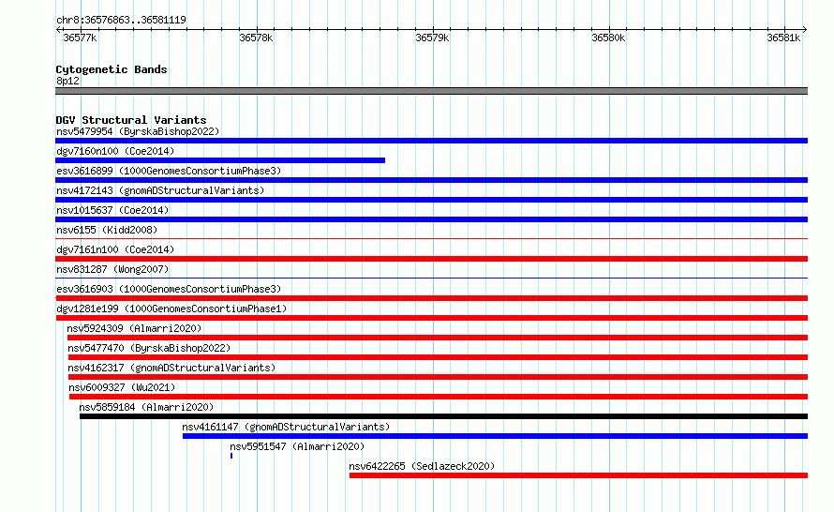This screenshot has width=834, height=512.
Task: Open the dgv7160n100 (Coe2014) variant label
Action: point(115,151)
